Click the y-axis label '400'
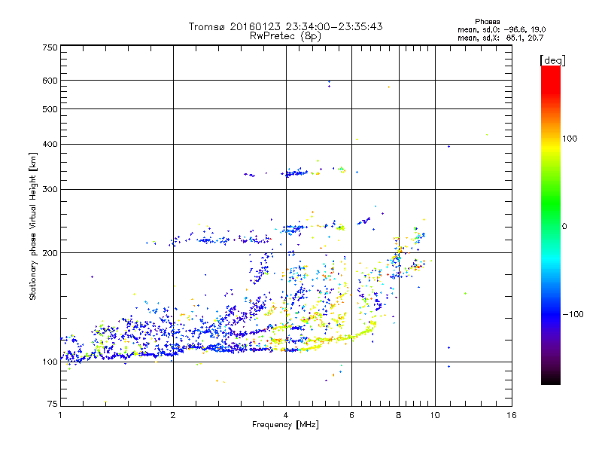Screen dimensions: 602x452 coord(50,144)
